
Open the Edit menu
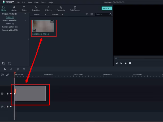[23, 2]
